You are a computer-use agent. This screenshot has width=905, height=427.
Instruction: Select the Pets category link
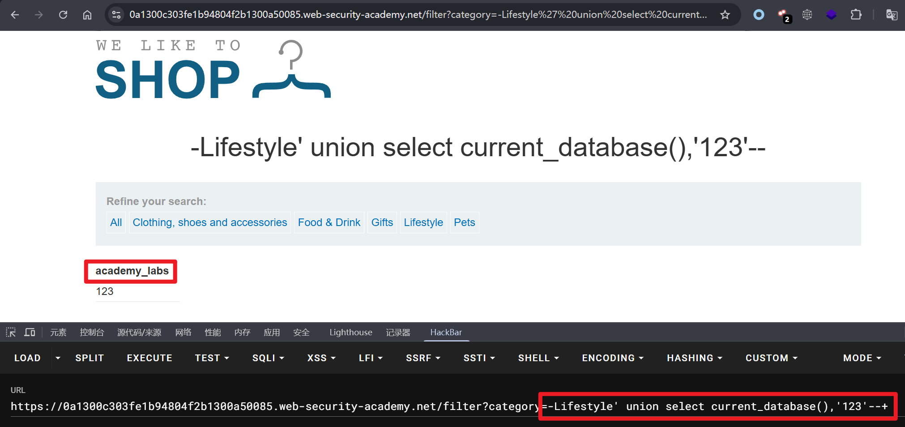(x=464, y=222)
